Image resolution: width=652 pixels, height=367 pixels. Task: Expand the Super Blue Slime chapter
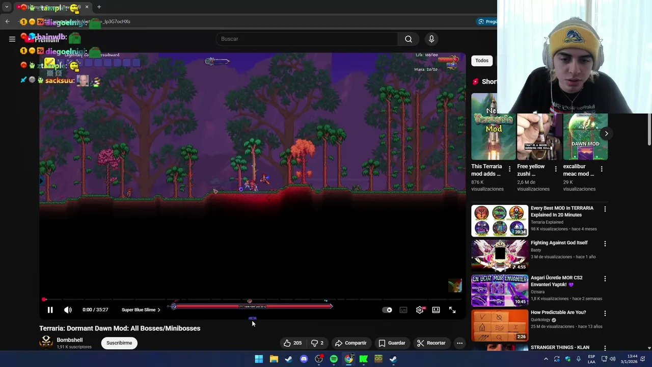coord(141,310)
